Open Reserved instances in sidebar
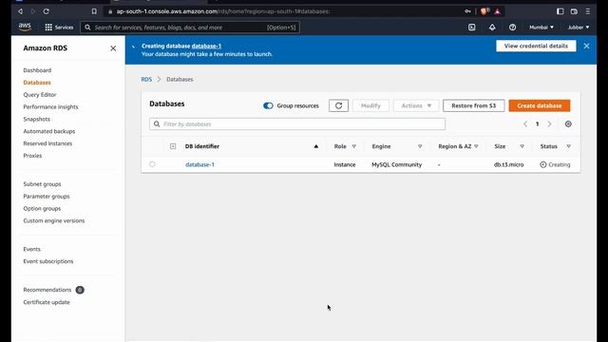The image size is (608, 342). (x=47, y=143)
